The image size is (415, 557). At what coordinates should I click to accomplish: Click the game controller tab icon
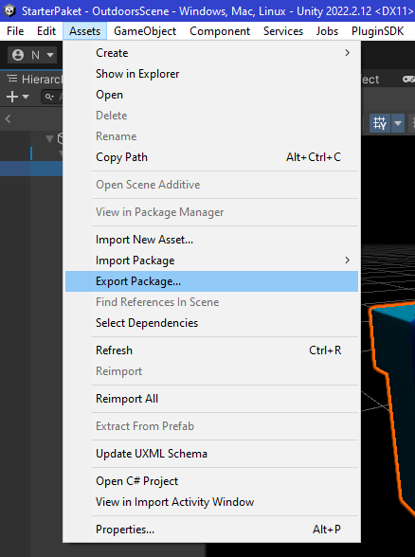(x=408, y=79)
